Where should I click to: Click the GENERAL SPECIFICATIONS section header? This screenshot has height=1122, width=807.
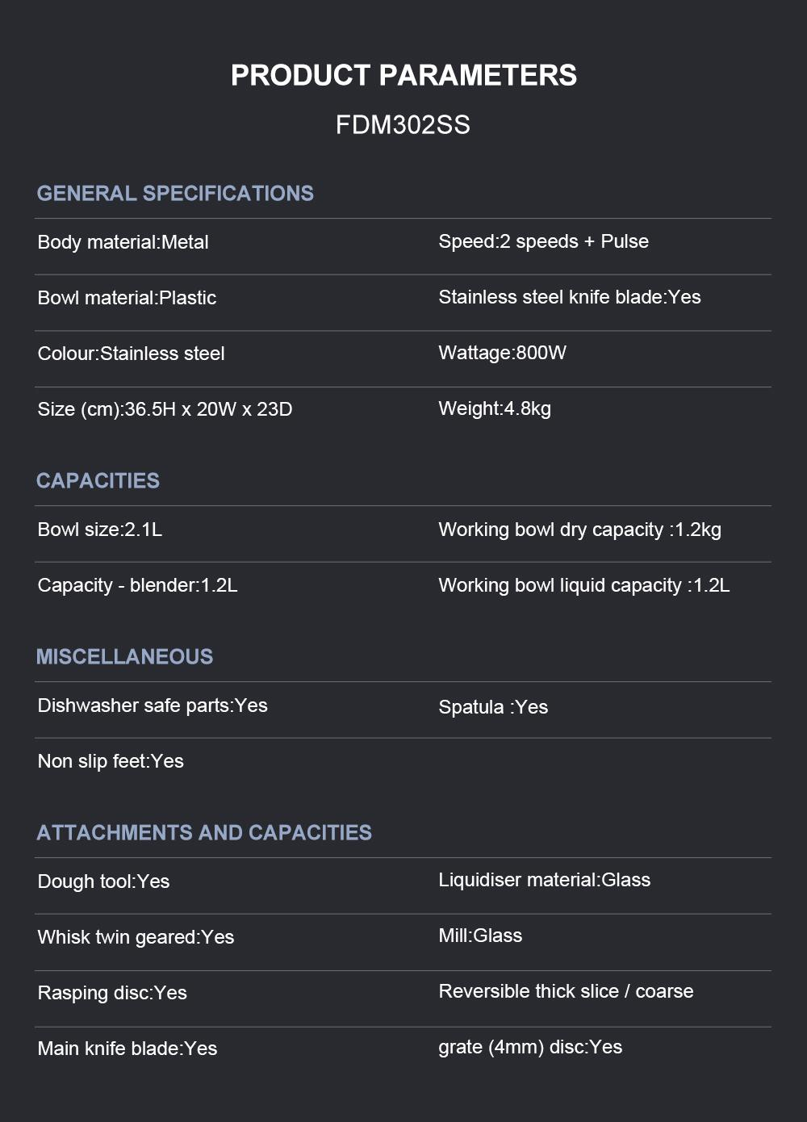coord(175,194)
